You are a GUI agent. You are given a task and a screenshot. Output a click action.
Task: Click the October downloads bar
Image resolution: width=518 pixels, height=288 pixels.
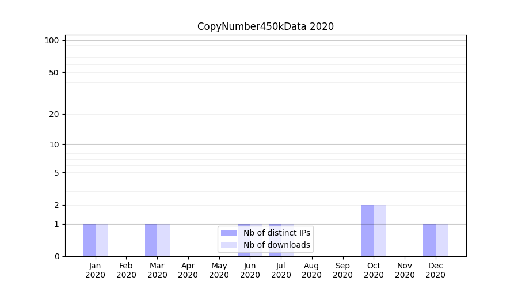[380, 231]
